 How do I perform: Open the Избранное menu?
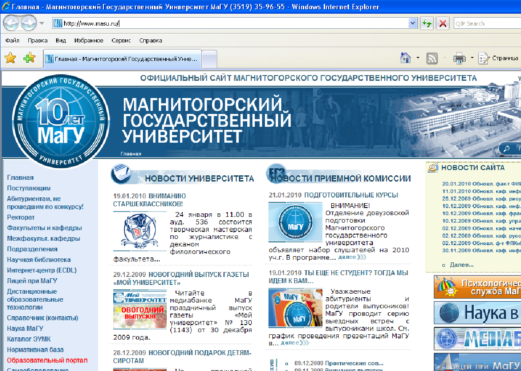[89, 41]
